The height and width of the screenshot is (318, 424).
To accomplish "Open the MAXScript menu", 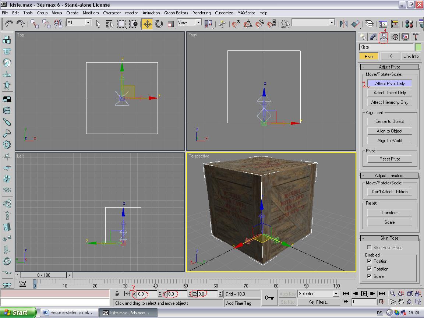I will coord(246,13).
